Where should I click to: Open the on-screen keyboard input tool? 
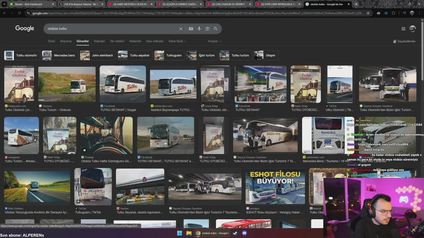click(191, 29)
